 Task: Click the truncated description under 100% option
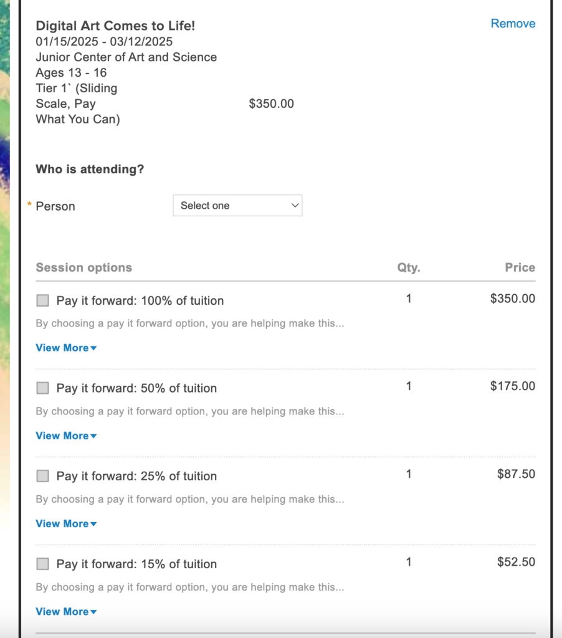190,323
